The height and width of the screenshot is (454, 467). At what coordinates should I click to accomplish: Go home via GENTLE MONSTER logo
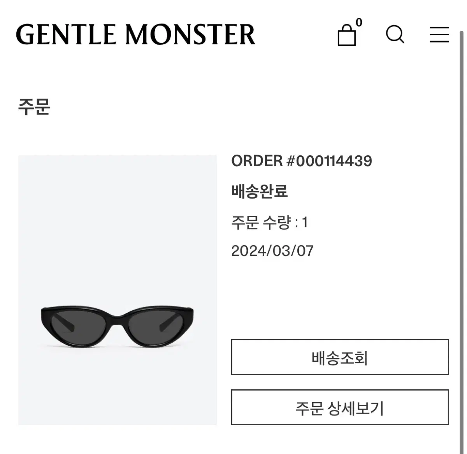136,34
